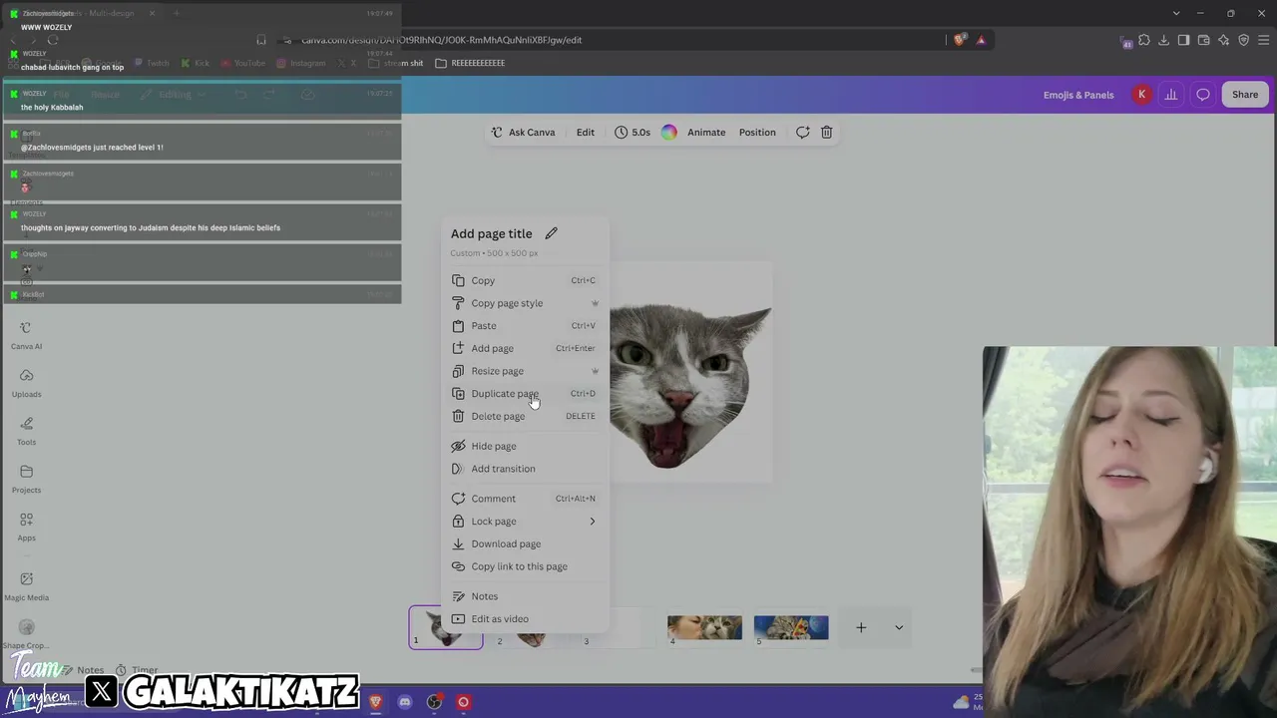Open Notes from the context menu
1277x718 pixels.
(525, 596)
